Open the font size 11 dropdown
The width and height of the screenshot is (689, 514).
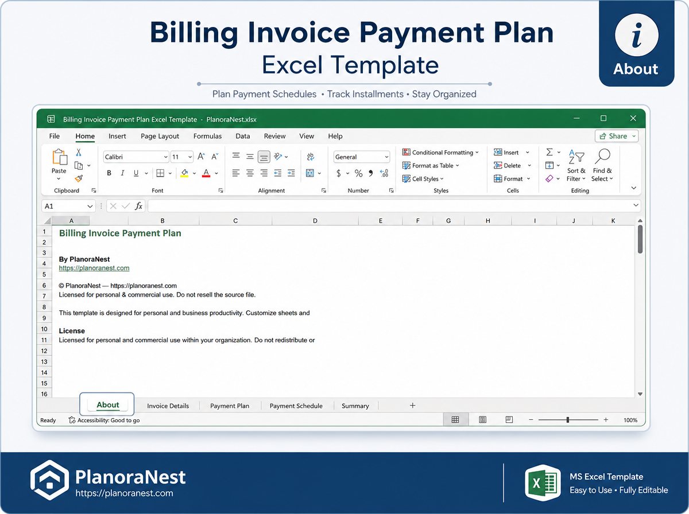click(x=190, y=157)
